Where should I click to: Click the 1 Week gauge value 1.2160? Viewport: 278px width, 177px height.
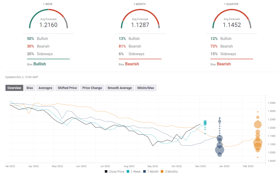(x=48, y=25)
